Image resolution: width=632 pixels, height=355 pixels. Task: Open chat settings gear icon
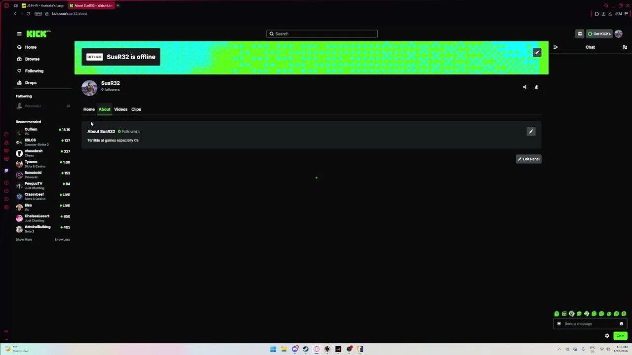(607, 336)
